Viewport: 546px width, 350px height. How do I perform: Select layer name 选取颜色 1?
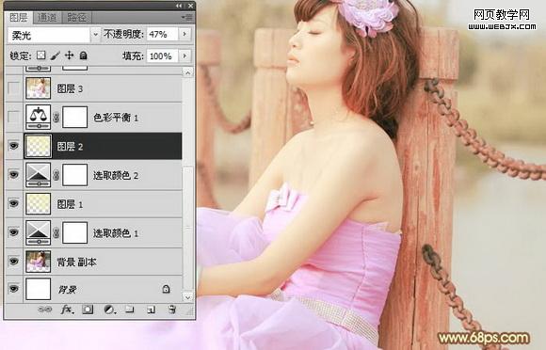[116, 233]
